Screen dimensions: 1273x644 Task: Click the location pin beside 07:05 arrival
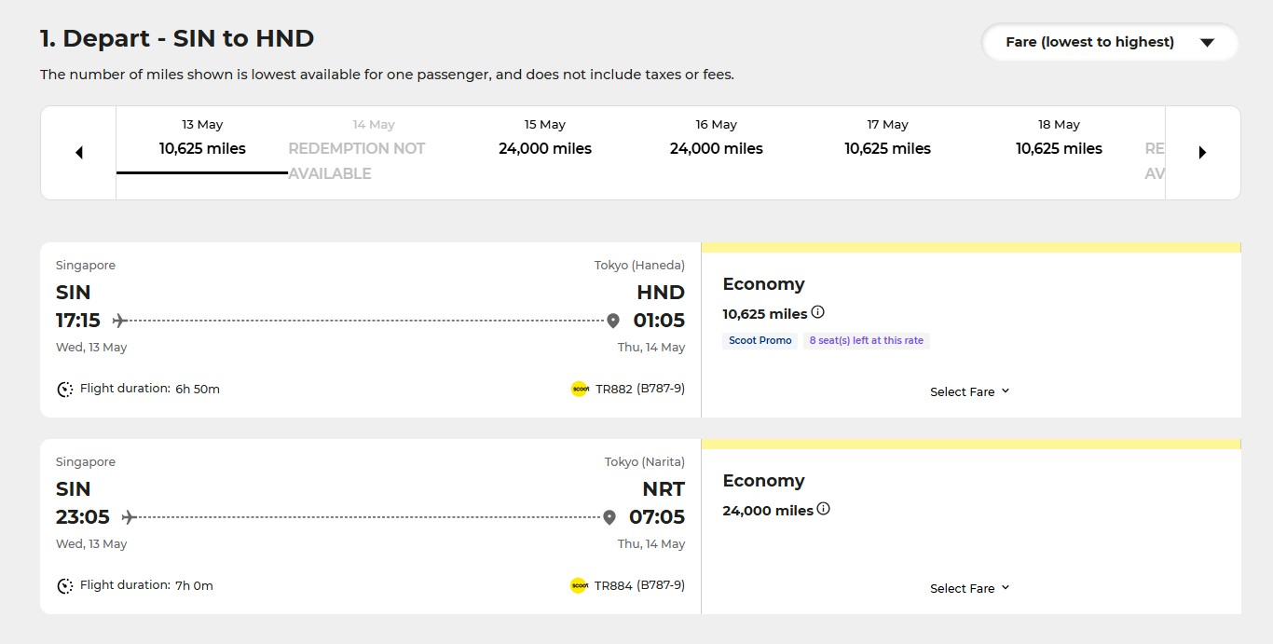click(609, 517)
